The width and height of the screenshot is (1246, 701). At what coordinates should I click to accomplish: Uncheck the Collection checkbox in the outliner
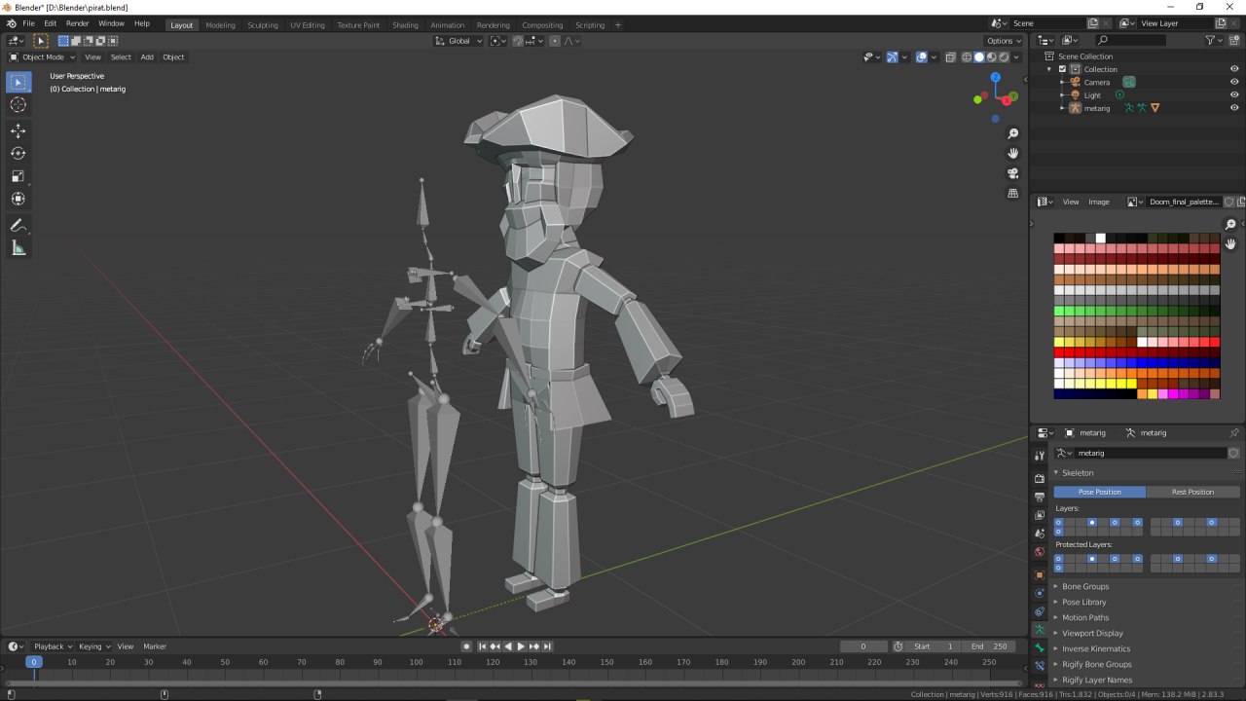(1063, 69)
